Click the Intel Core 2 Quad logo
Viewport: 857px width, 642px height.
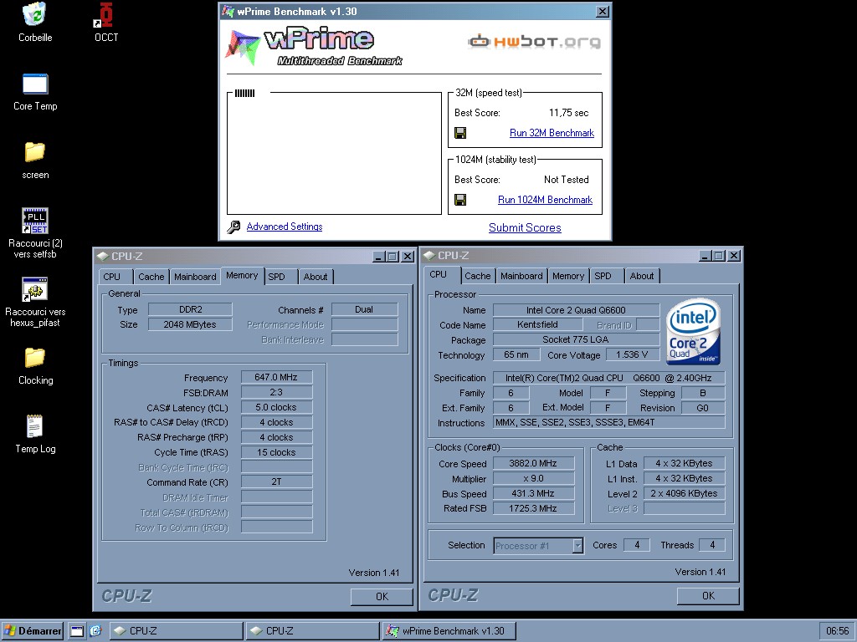[693, 331]
